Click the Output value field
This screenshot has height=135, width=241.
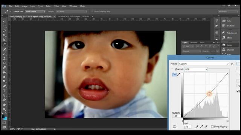click(x=176, y=116)
